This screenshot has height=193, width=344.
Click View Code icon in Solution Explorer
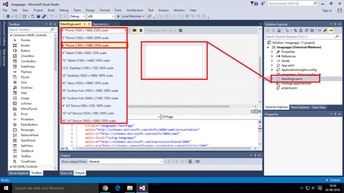pos(320,31)
